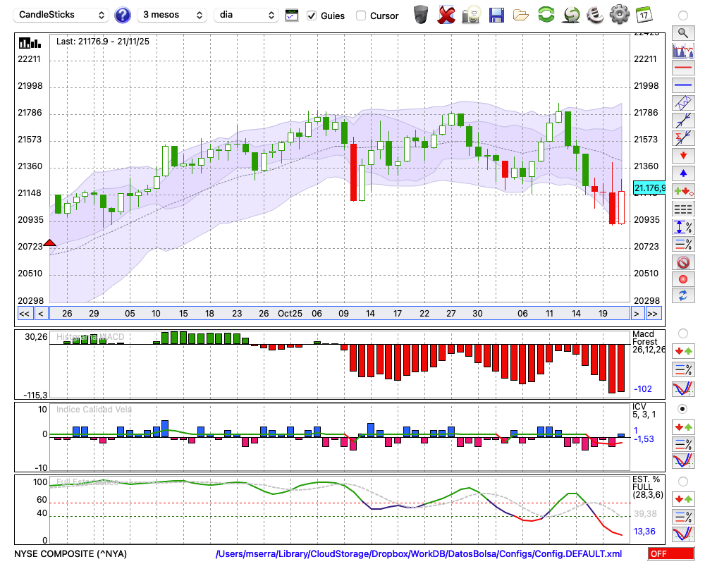Click Estocastico panel indicator curve button

683,534
